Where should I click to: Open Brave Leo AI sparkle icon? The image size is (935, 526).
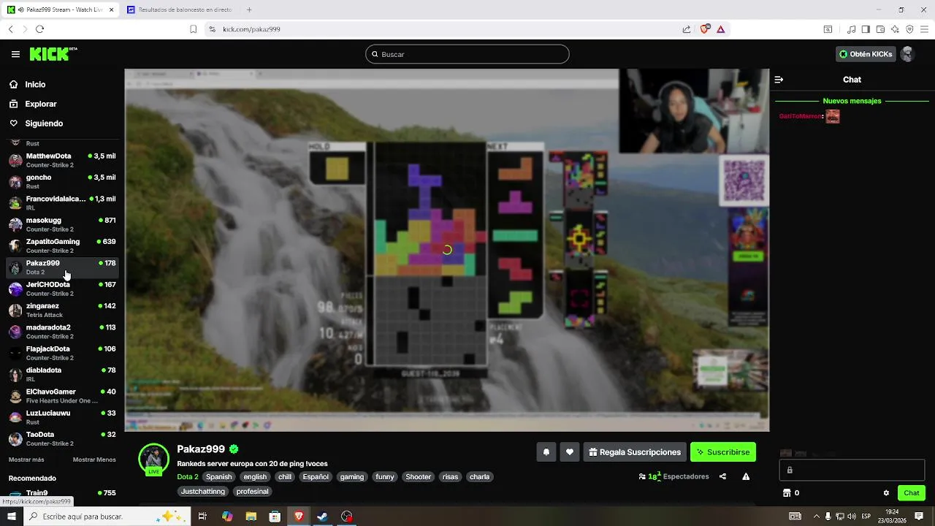click(x=895, y=29)
